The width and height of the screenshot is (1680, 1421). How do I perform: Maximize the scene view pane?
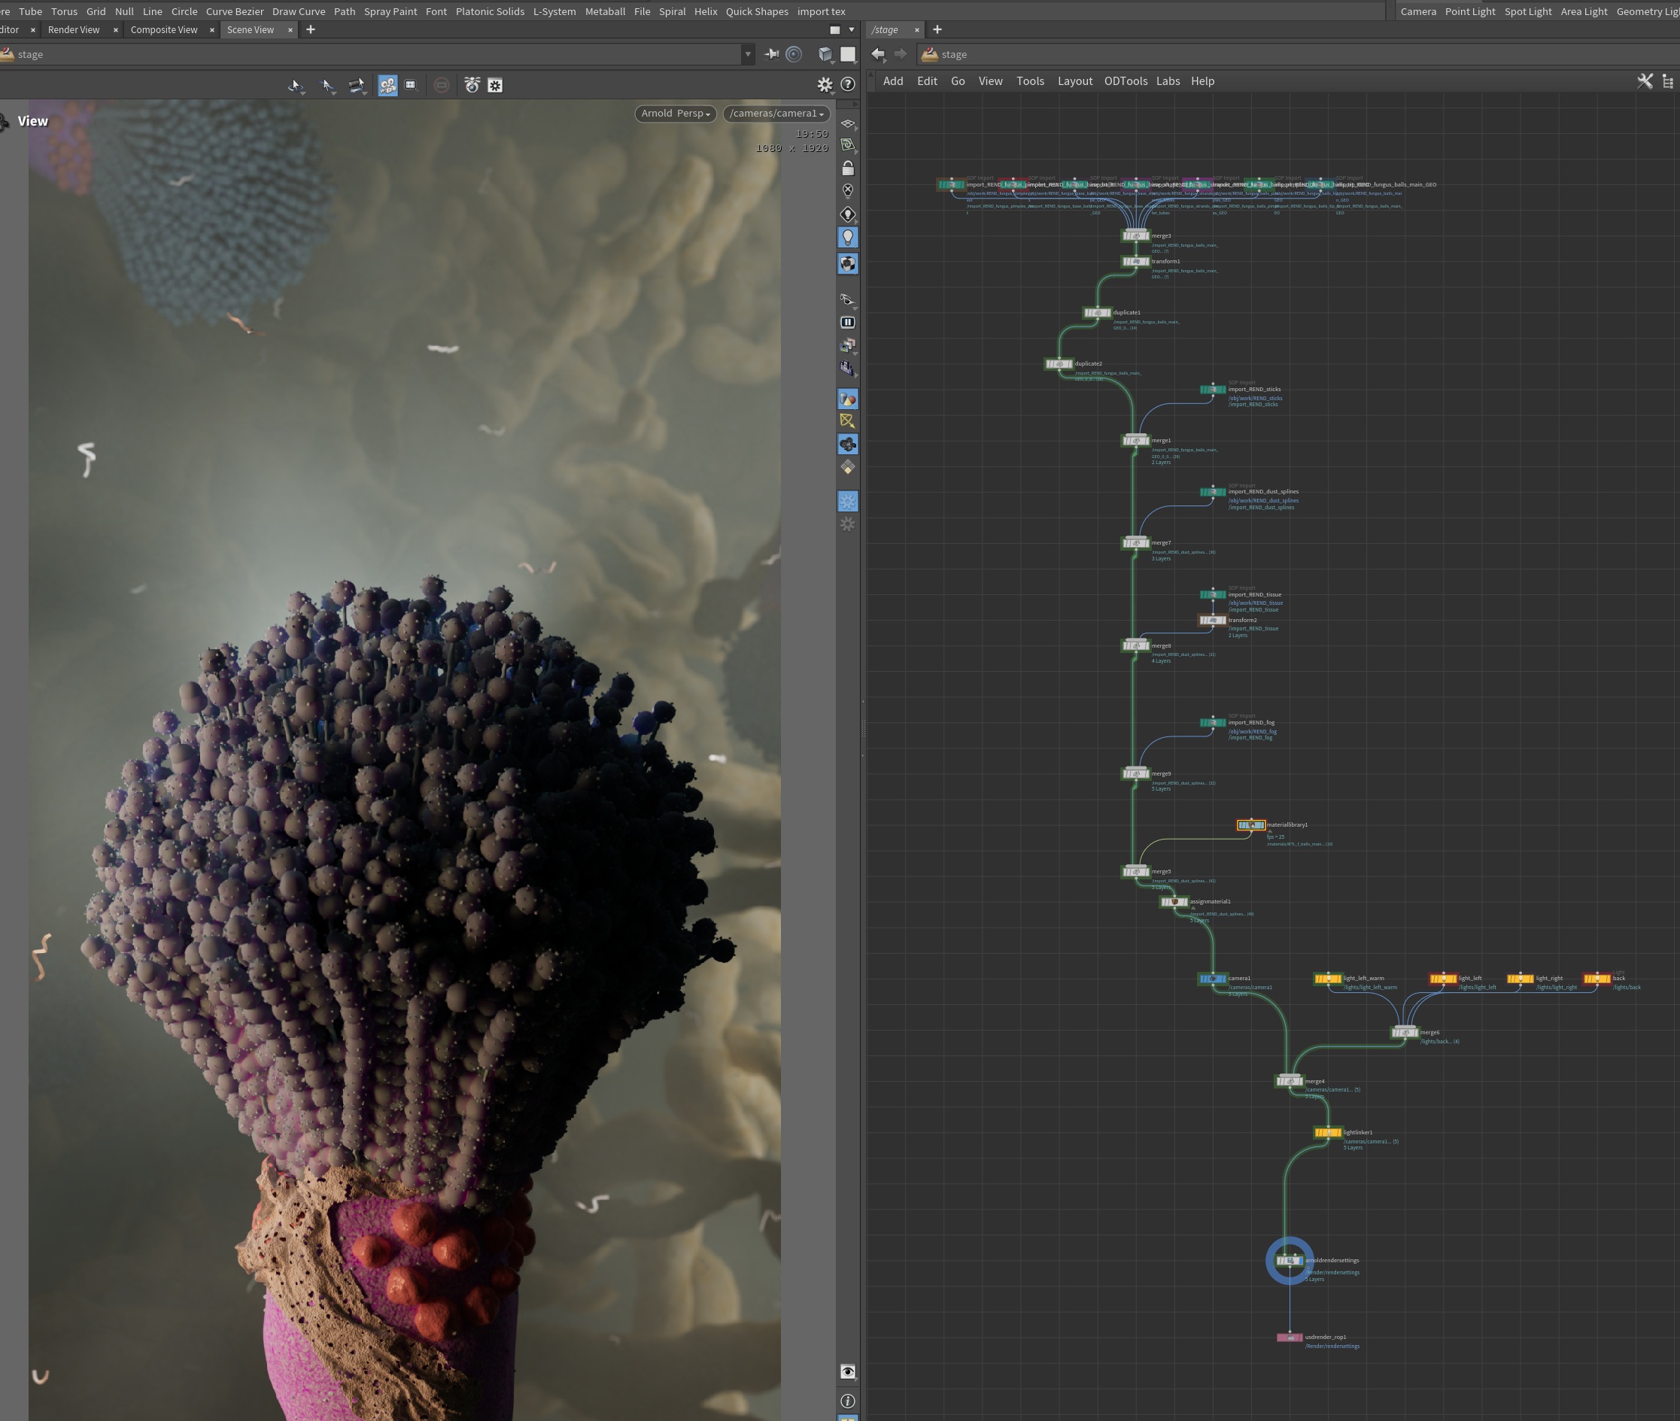(835, 30)
